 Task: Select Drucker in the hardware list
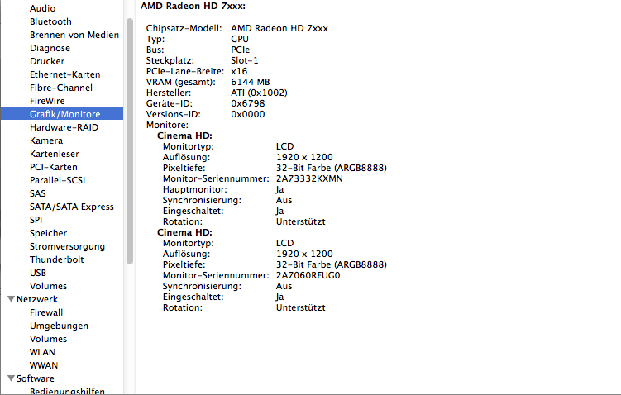[47, 61]
